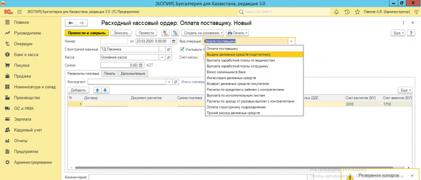Go to Главное section
This screenshot has height=180, width=421.
tap(21, 22)
